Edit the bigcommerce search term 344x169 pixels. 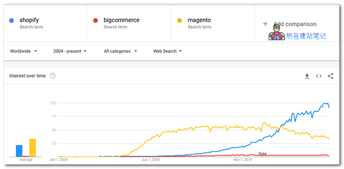(x=122, y=20)
